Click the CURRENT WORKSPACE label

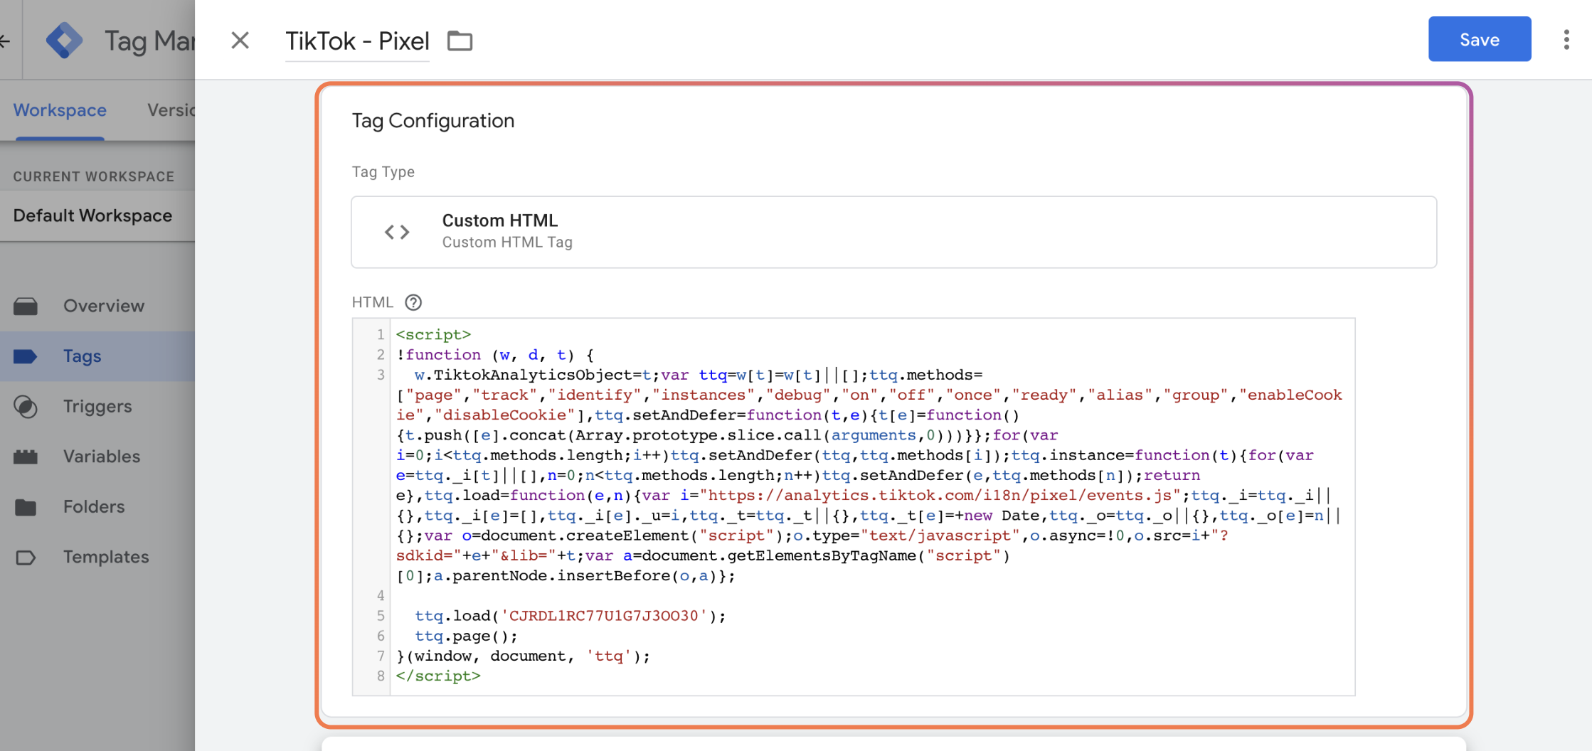tap(93, 176)
